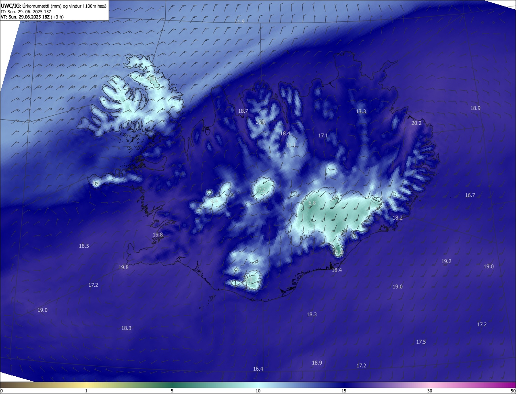Click the 18.2 value label on the map
516x394 pixels.
coord(397,218)
